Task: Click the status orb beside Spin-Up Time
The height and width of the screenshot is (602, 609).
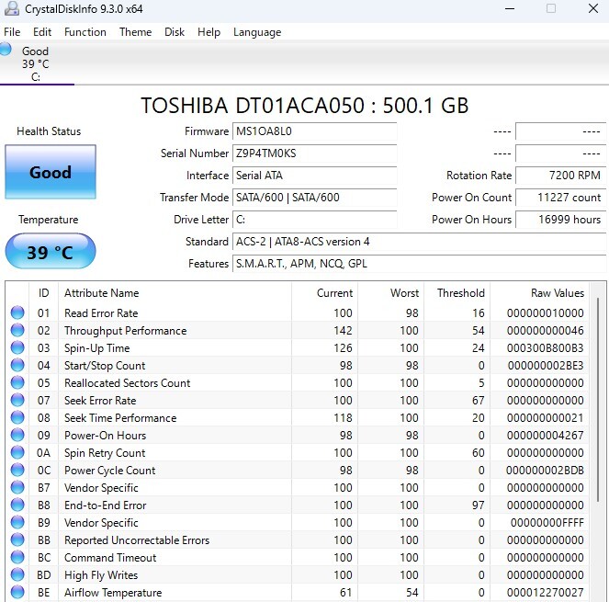Action: (x=17, y=348)
